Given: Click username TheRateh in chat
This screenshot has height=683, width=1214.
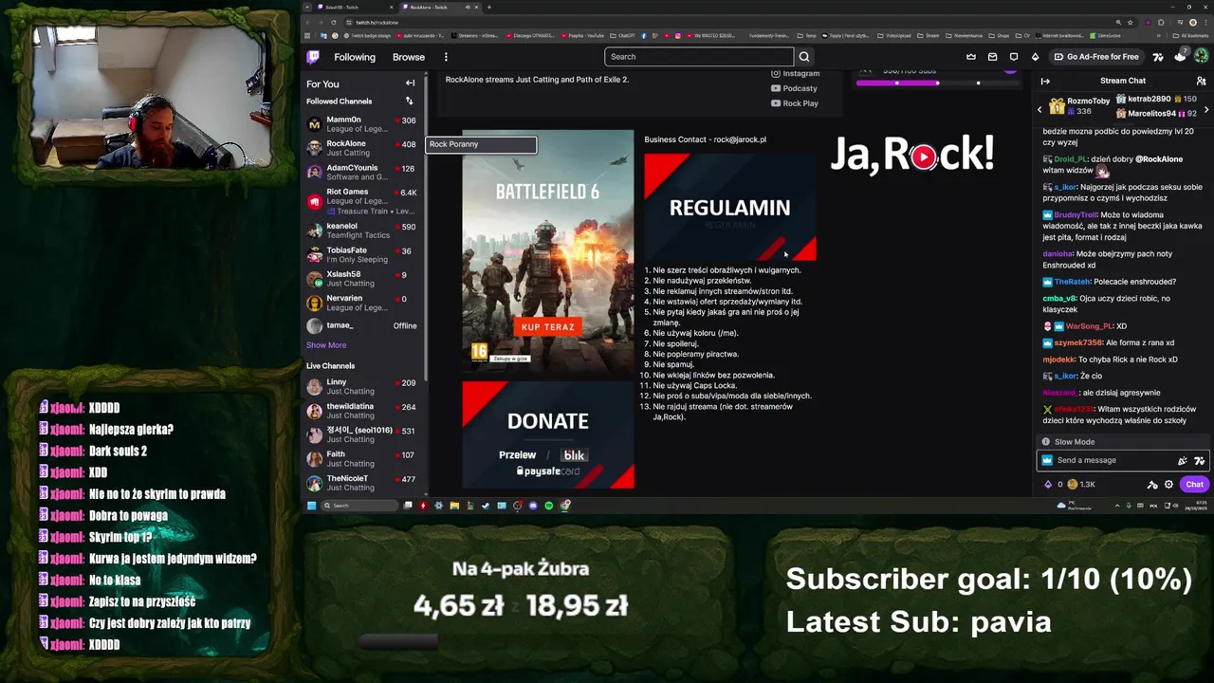Looking at the screenshot, I should pos(1073,282).
